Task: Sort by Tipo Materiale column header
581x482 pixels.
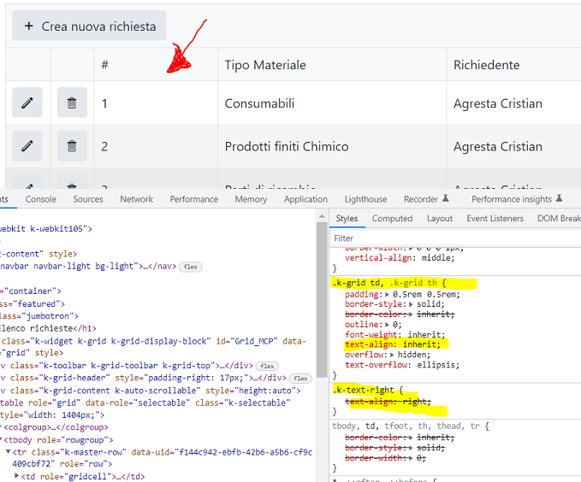Action: (x=265, y=65)
